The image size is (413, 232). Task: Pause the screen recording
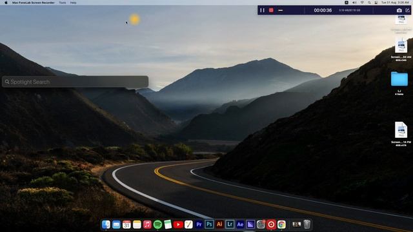pyautogui.click(x=262, y=10)
